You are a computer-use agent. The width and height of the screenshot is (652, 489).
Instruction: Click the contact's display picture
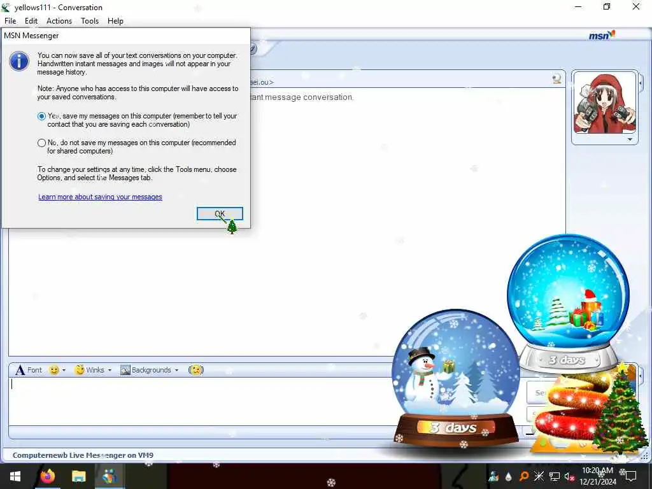(605, 103)
